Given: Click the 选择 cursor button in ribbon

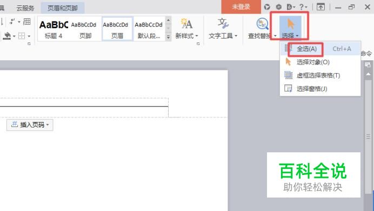Looking at the screenshot, I should [290, 28].
